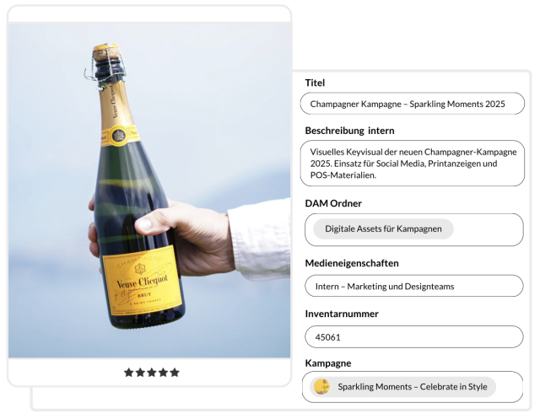Viewport: 540px width, 419px height.
Task: Click the DAM Ordner label
Action: coord(333,203)
